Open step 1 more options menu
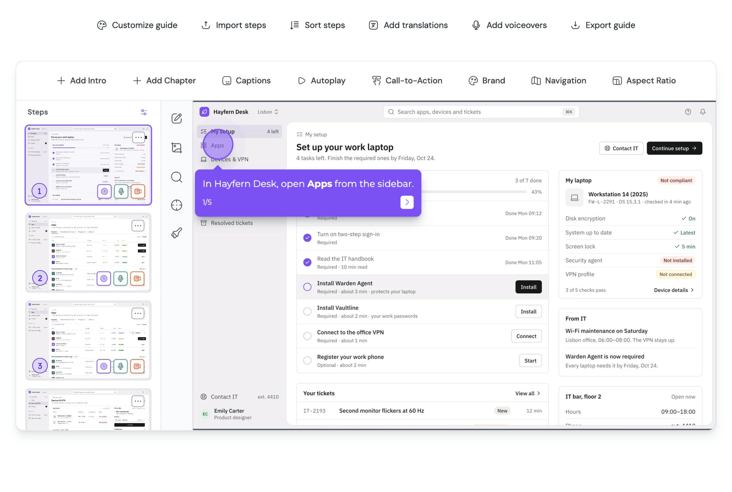 click(x=138, y=138)
